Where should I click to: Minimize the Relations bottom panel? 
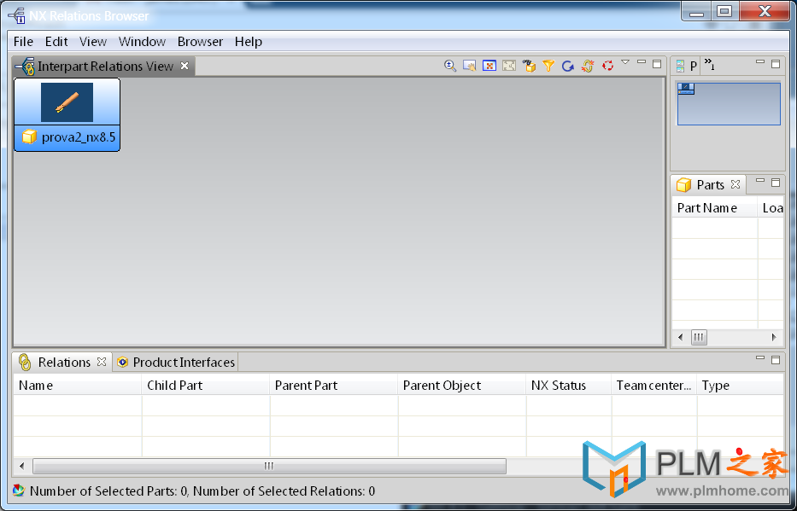[760, 357]
